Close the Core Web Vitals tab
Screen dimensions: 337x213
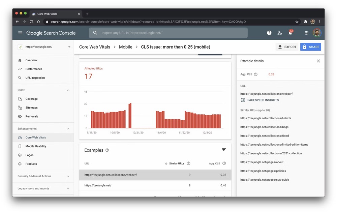pos(79,14)
